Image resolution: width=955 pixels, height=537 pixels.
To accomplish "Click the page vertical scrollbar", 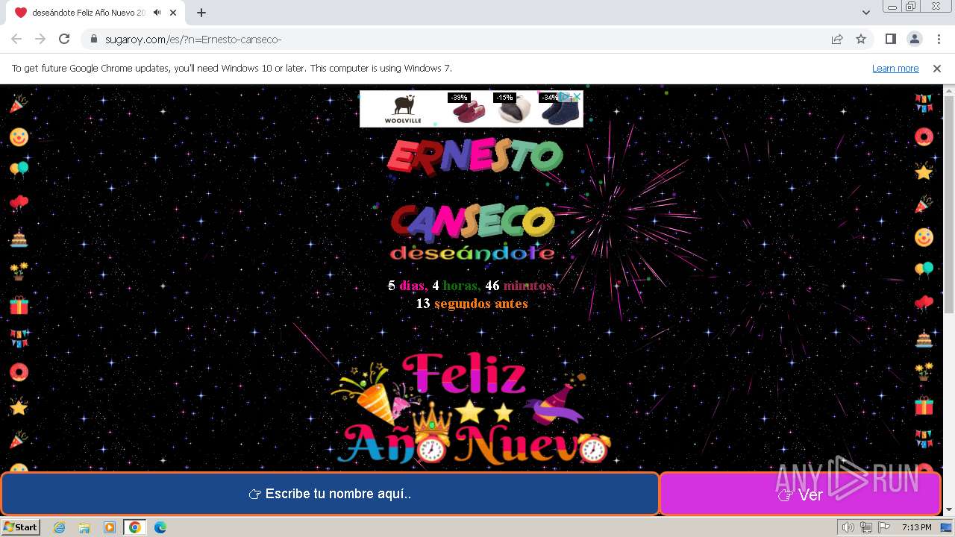I will pos(949,204).
